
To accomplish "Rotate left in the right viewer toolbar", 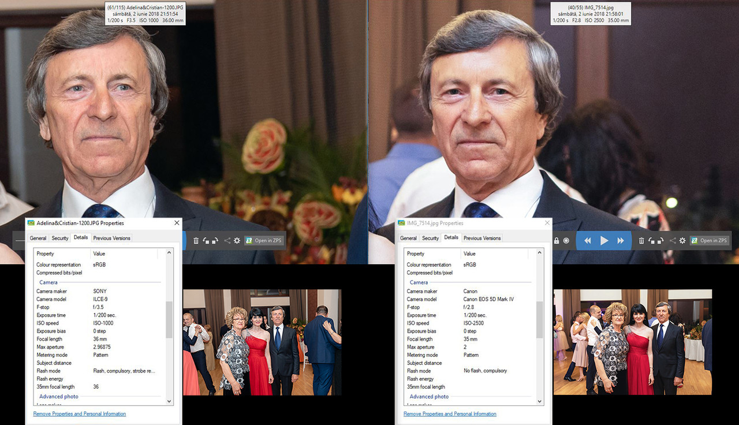I will tap(651, 241).
